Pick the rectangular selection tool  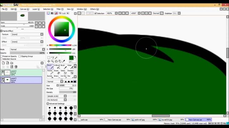[x=49, y=58]
